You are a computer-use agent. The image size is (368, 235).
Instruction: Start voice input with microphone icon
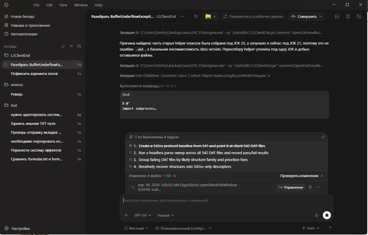pyautogui.click(x=317, y=215)
